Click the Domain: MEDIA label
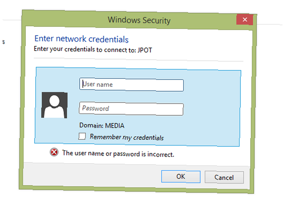This screenshot has width=283, height=205. point(102,125)
